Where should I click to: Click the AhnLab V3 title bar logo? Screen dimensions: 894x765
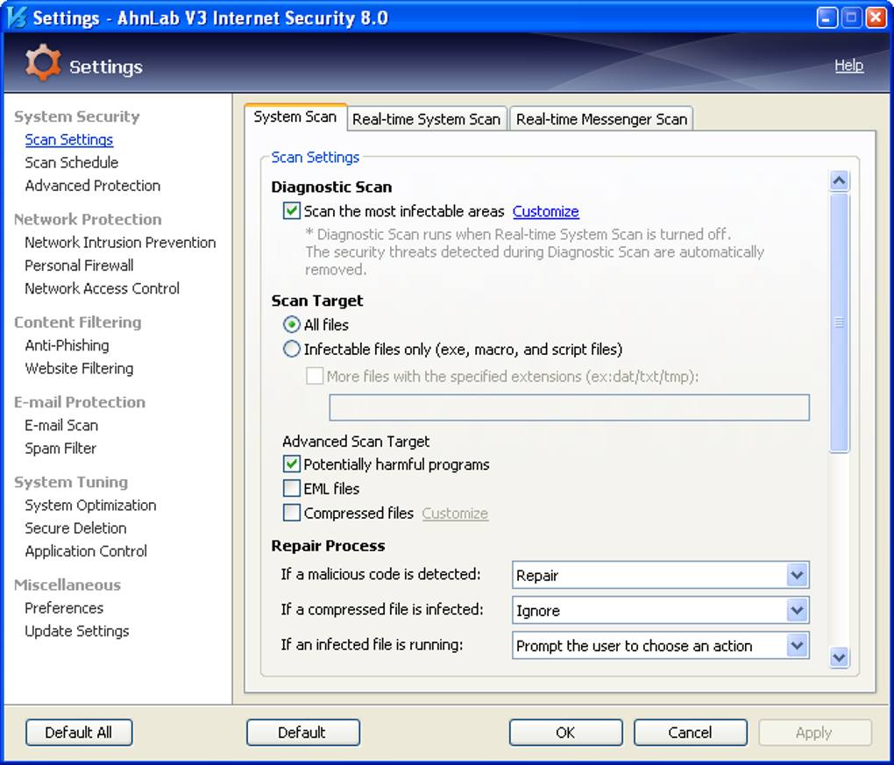[x=17, y=18]
